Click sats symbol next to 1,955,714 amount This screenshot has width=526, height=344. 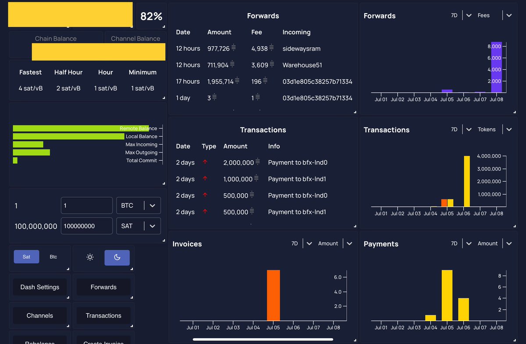tap(237, 81)
